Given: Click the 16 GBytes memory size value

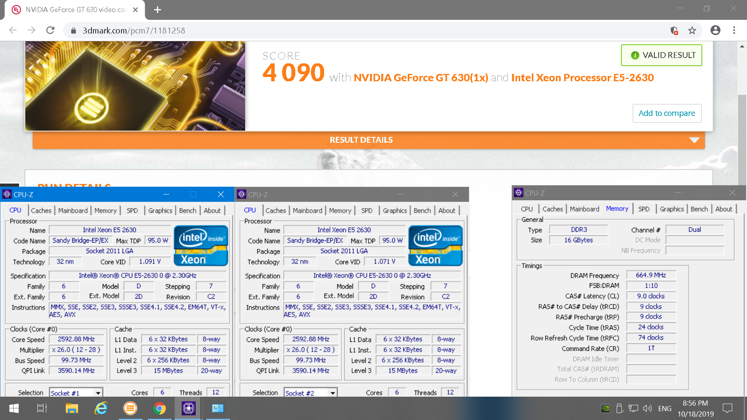Looking at the screenshot, I should click(x=579, y=240).
